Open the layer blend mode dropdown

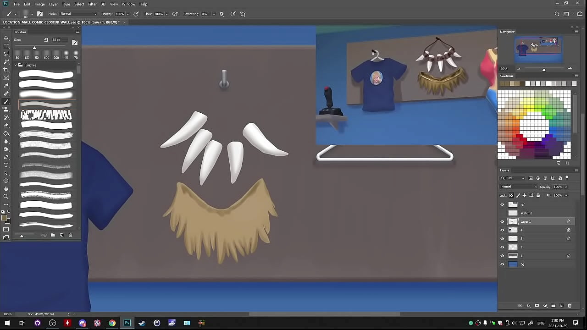518,187
